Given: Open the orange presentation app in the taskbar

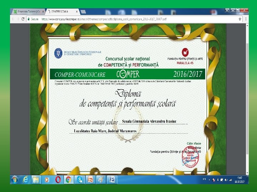Looking at the screenshot, I should coord(90,180).
